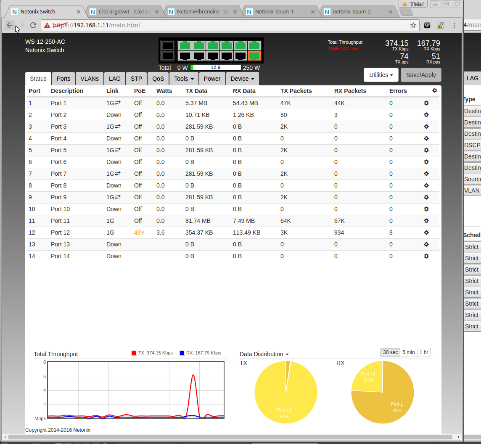Open settings gear for Port 12 row

pos(426,233)
